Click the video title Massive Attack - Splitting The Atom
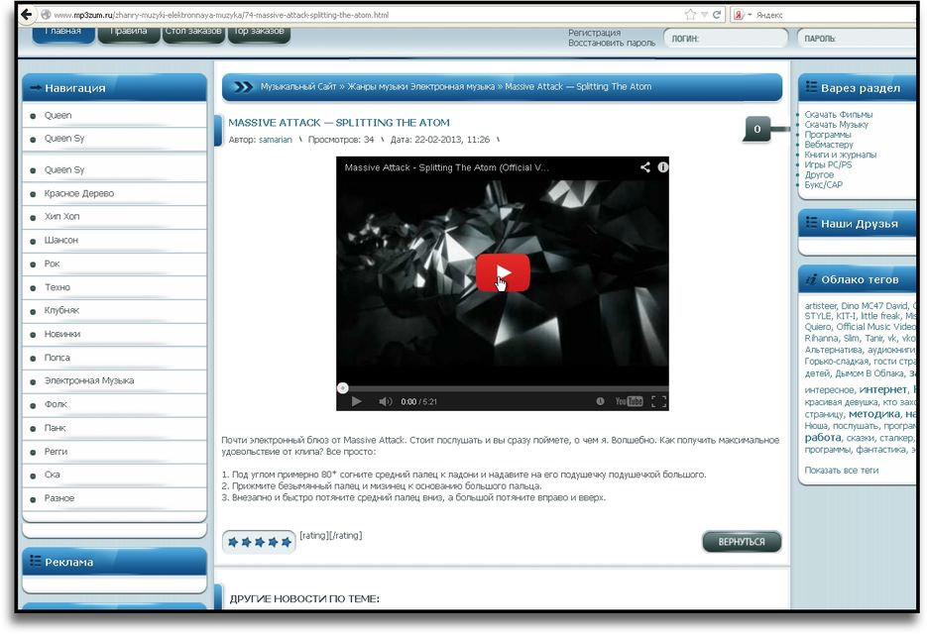 tap(446, 167)
